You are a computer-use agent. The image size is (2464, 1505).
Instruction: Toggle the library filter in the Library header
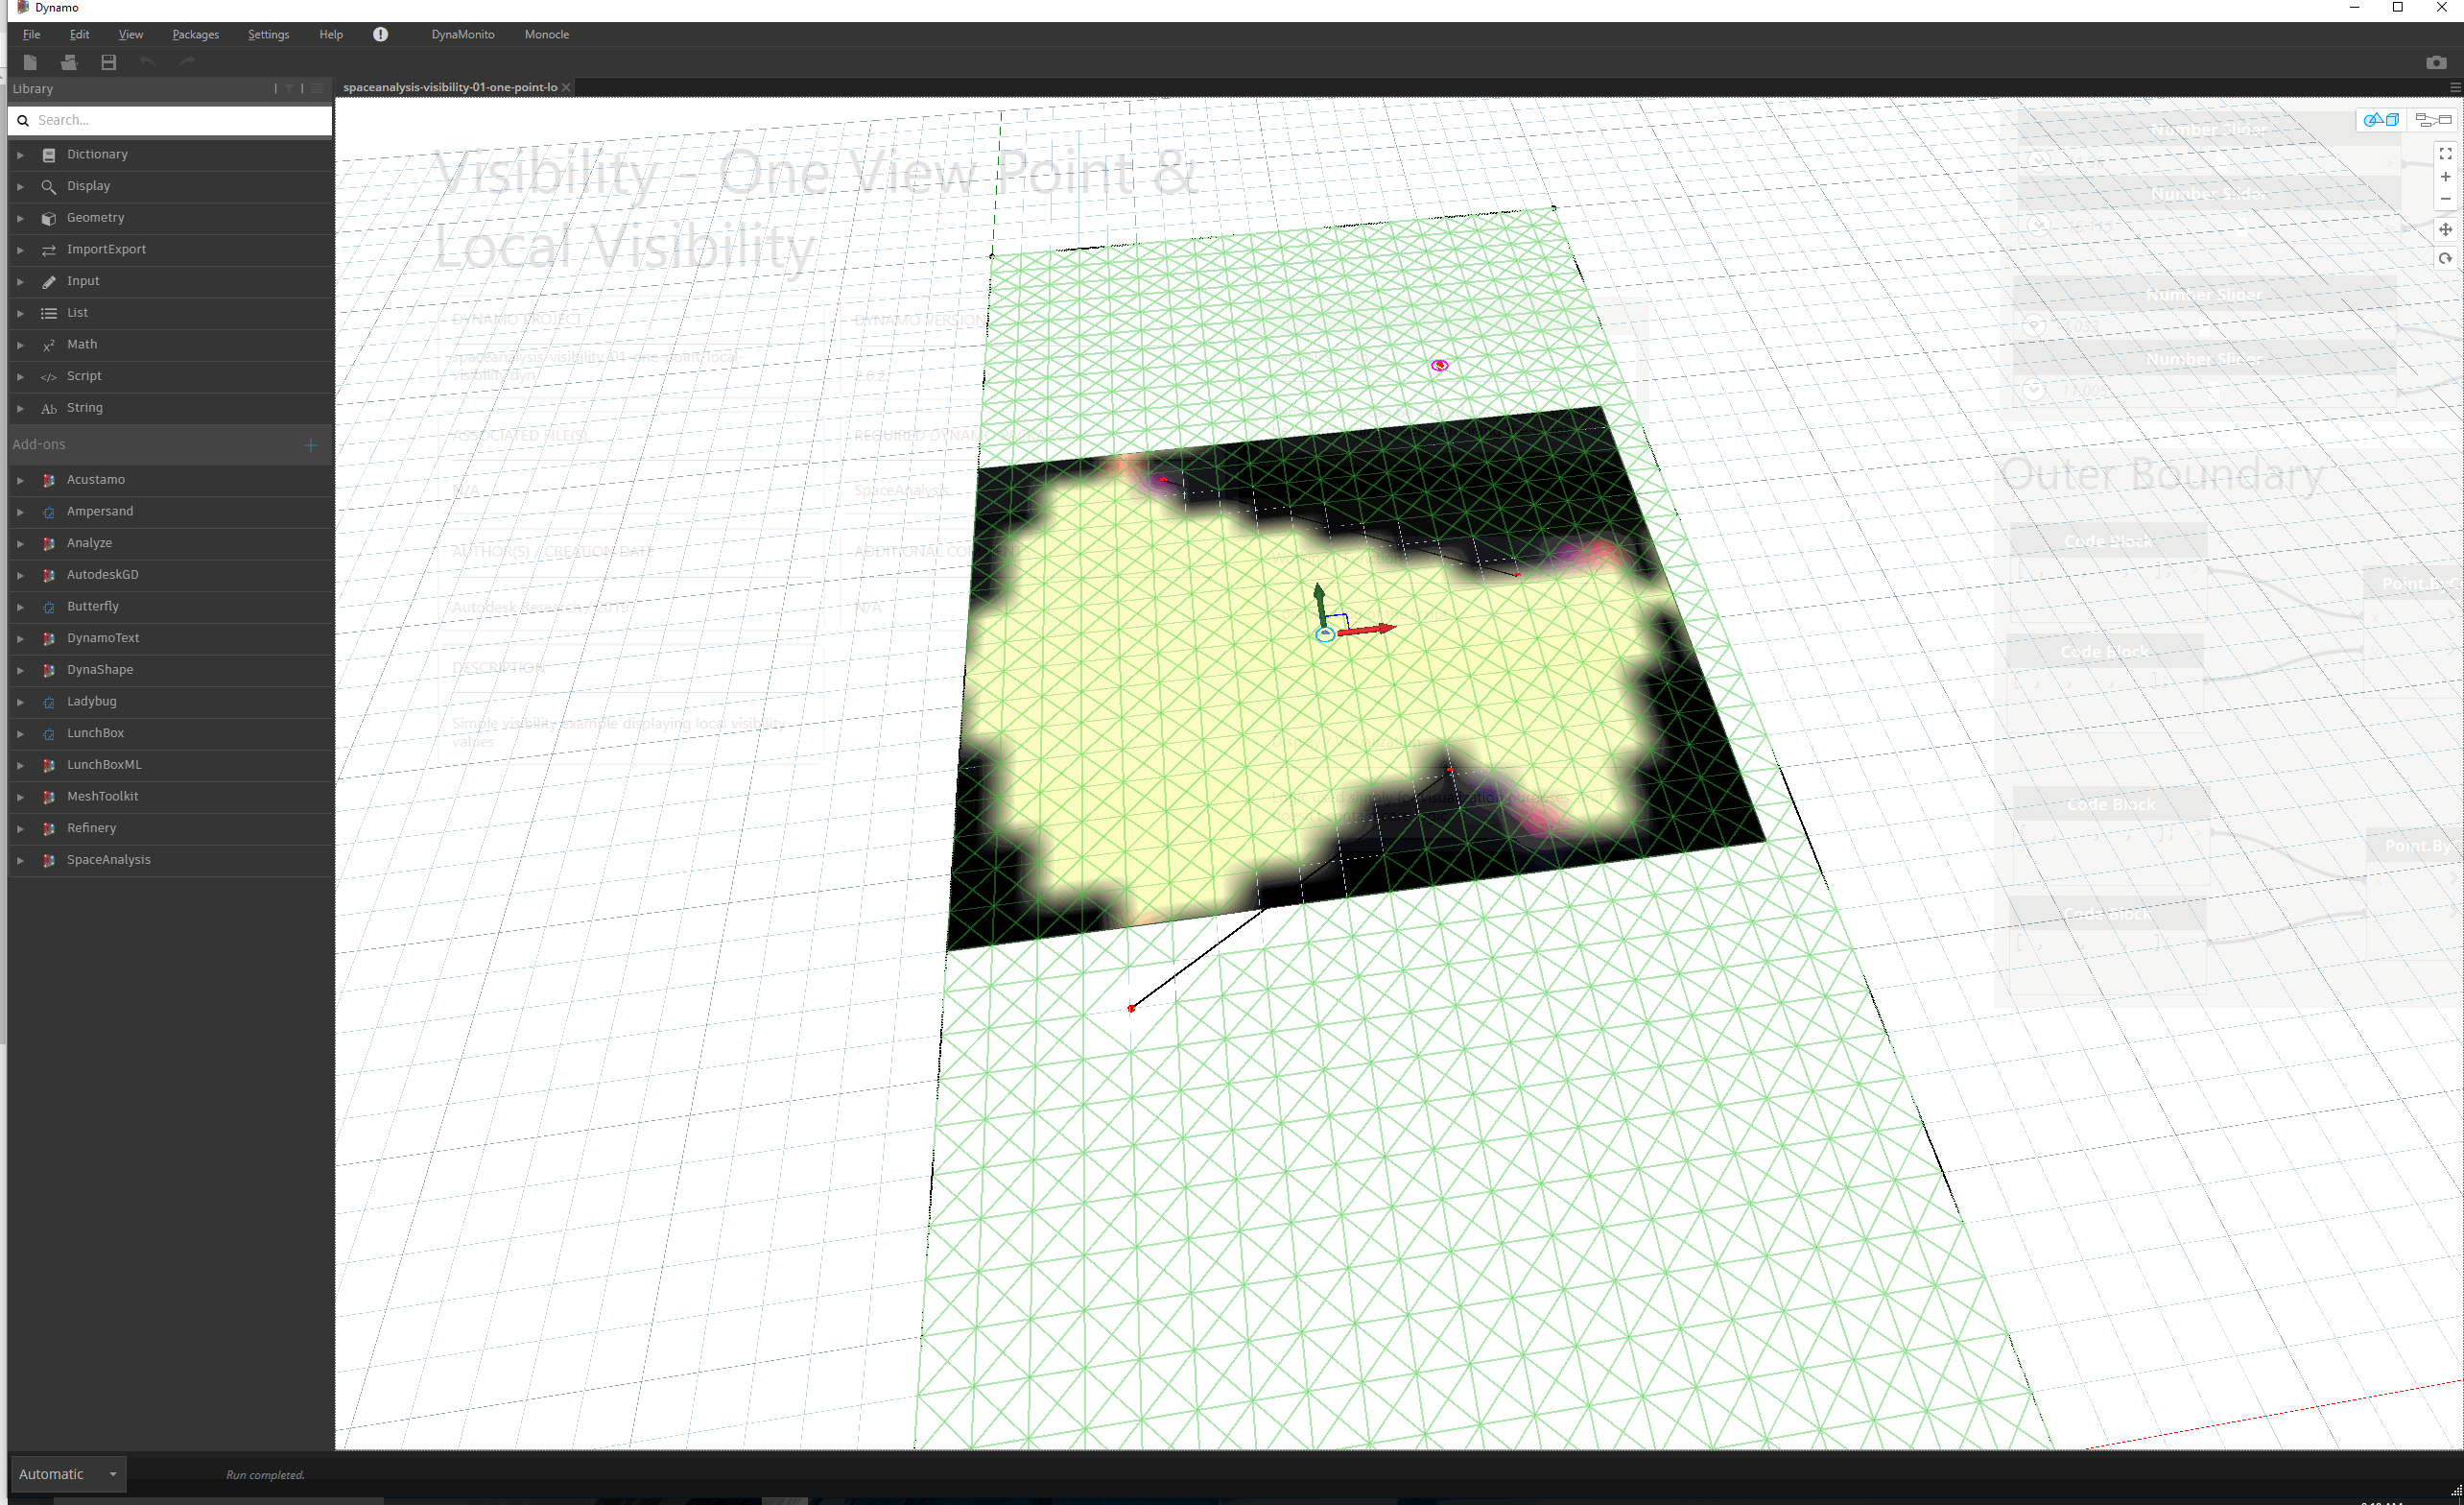pos(289,88)
